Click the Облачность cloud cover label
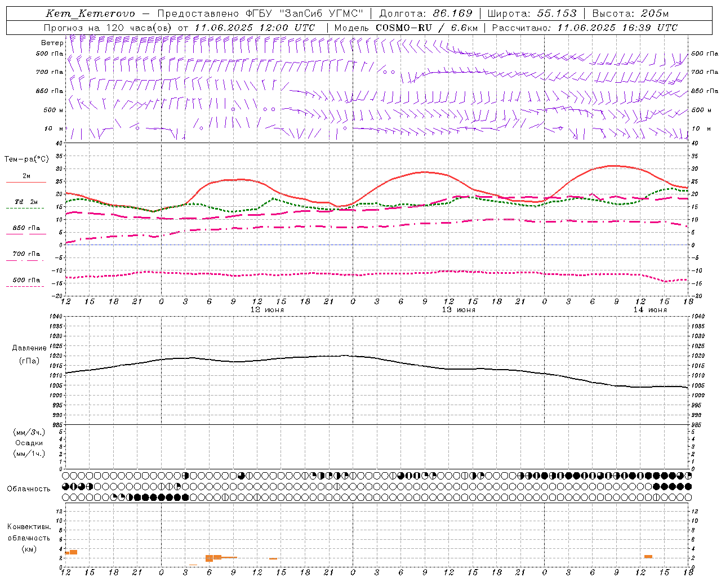Screen dimensions: 721x577 [29, 489]
